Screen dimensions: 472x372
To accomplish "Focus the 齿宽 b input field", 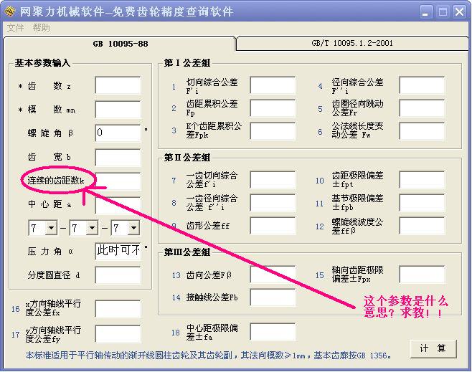I will 118,157.
